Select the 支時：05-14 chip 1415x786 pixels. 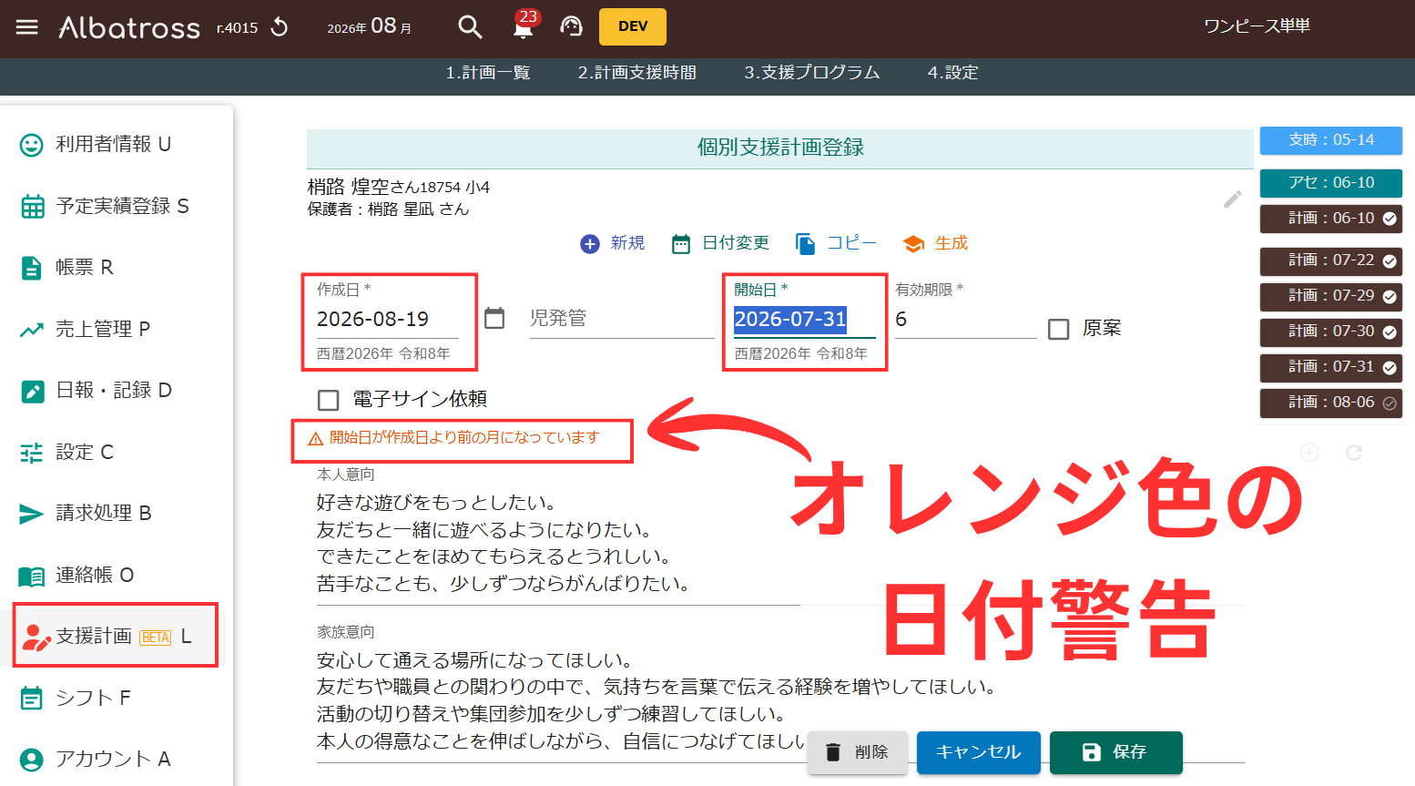[x=1330, y=140]
